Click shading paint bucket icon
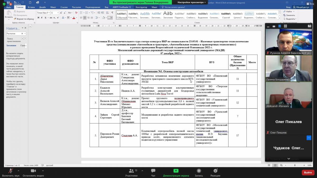The width and height of the screenshot is (317, 178). [x=104, y=18]
